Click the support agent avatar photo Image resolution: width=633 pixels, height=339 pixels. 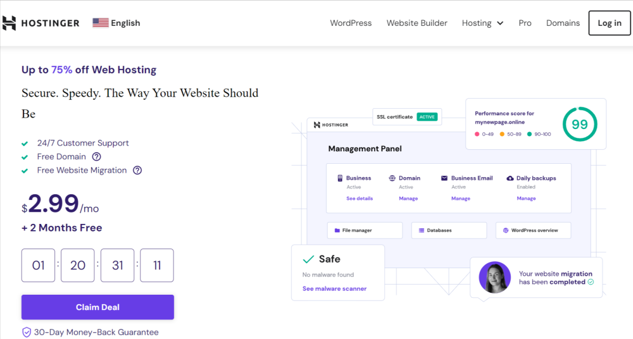pos(494,277)
